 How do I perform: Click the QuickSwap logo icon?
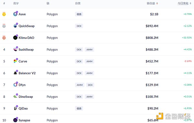(15, 26)
